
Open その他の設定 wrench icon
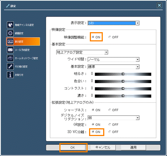click(10, 67)
